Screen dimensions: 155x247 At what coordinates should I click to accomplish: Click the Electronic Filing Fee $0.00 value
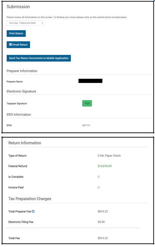[101, 222]
